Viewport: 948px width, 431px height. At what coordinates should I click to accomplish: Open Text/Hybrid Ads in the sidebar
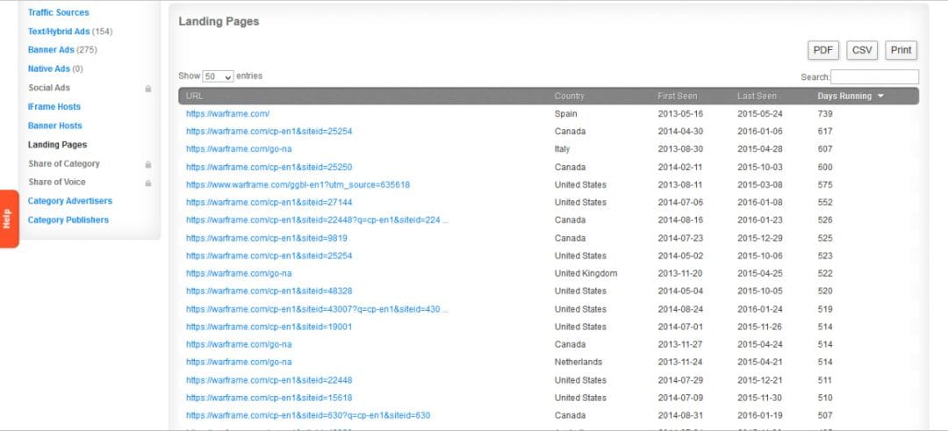(x=59, y=32)
